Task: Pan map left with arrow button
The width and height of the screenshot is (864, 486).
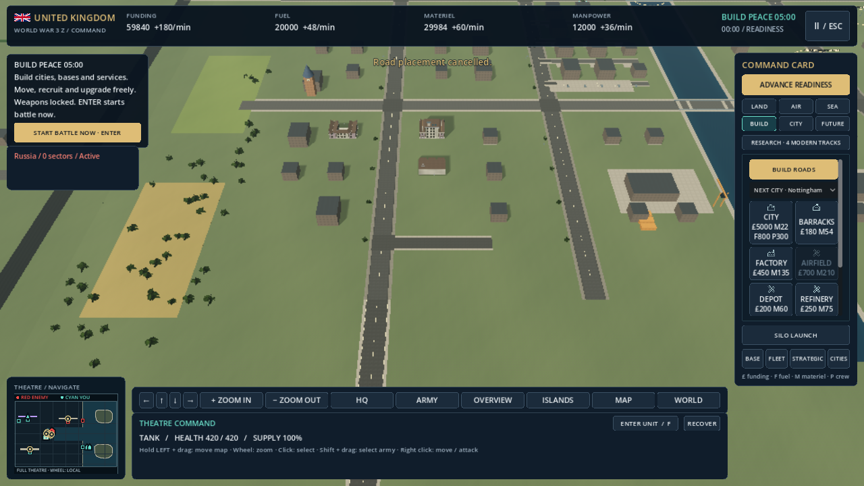Action: click(x=146, y=400)
